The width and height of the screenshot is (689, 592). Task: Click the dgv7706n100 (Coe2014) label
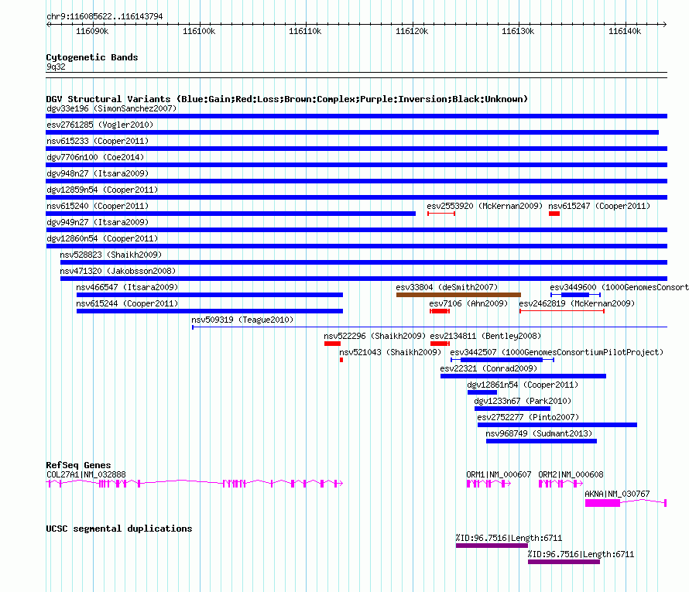95,157
